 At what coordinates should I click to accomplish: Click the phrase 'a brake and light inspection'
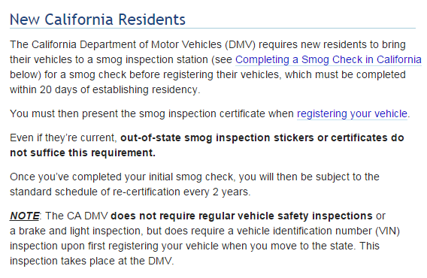(75, 231)
